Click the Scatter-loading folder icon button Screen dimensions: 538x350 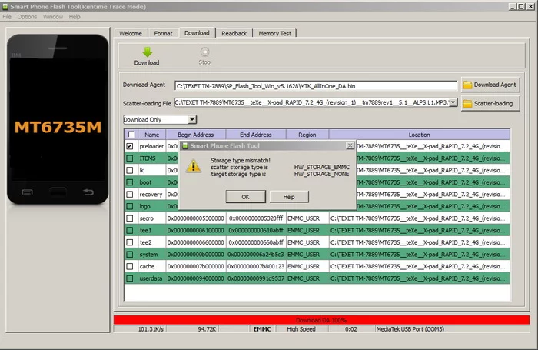490,103
